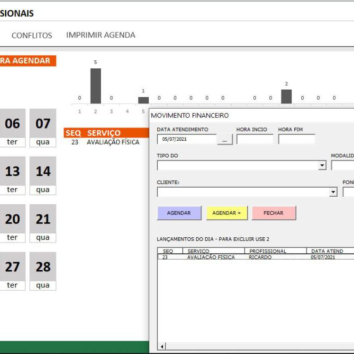Expand the TIPO DO dropdown arrow
354x354 pixels.
[x=322, y=166]
